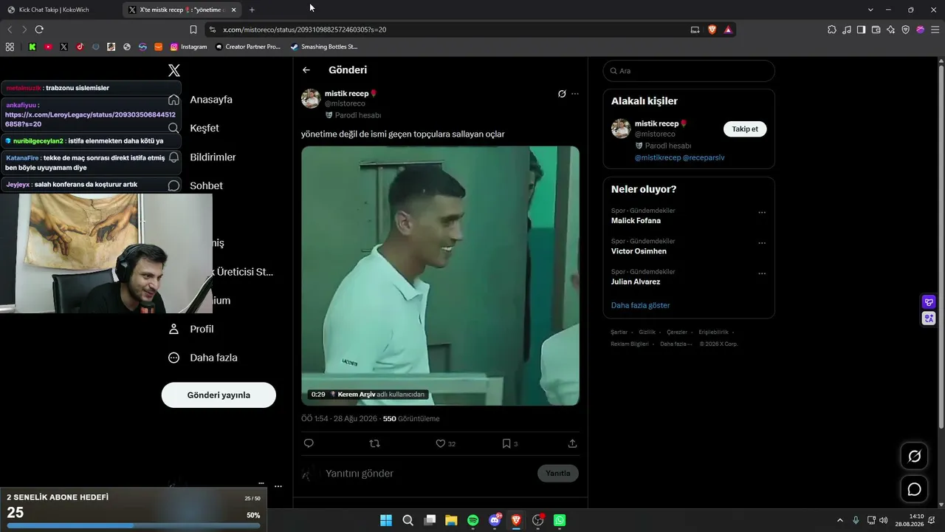
Task: Open Spotify from the taskbar
Action: tap(473, 520)
